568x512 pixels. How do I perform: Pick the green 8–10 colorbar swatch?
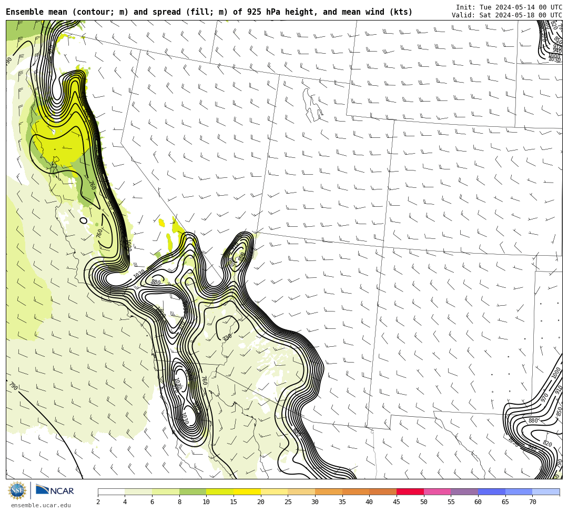(x=192, y=492)
